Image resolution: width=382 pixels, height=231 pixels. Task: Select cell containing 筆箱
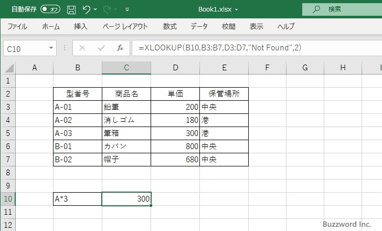pos(126,133)
